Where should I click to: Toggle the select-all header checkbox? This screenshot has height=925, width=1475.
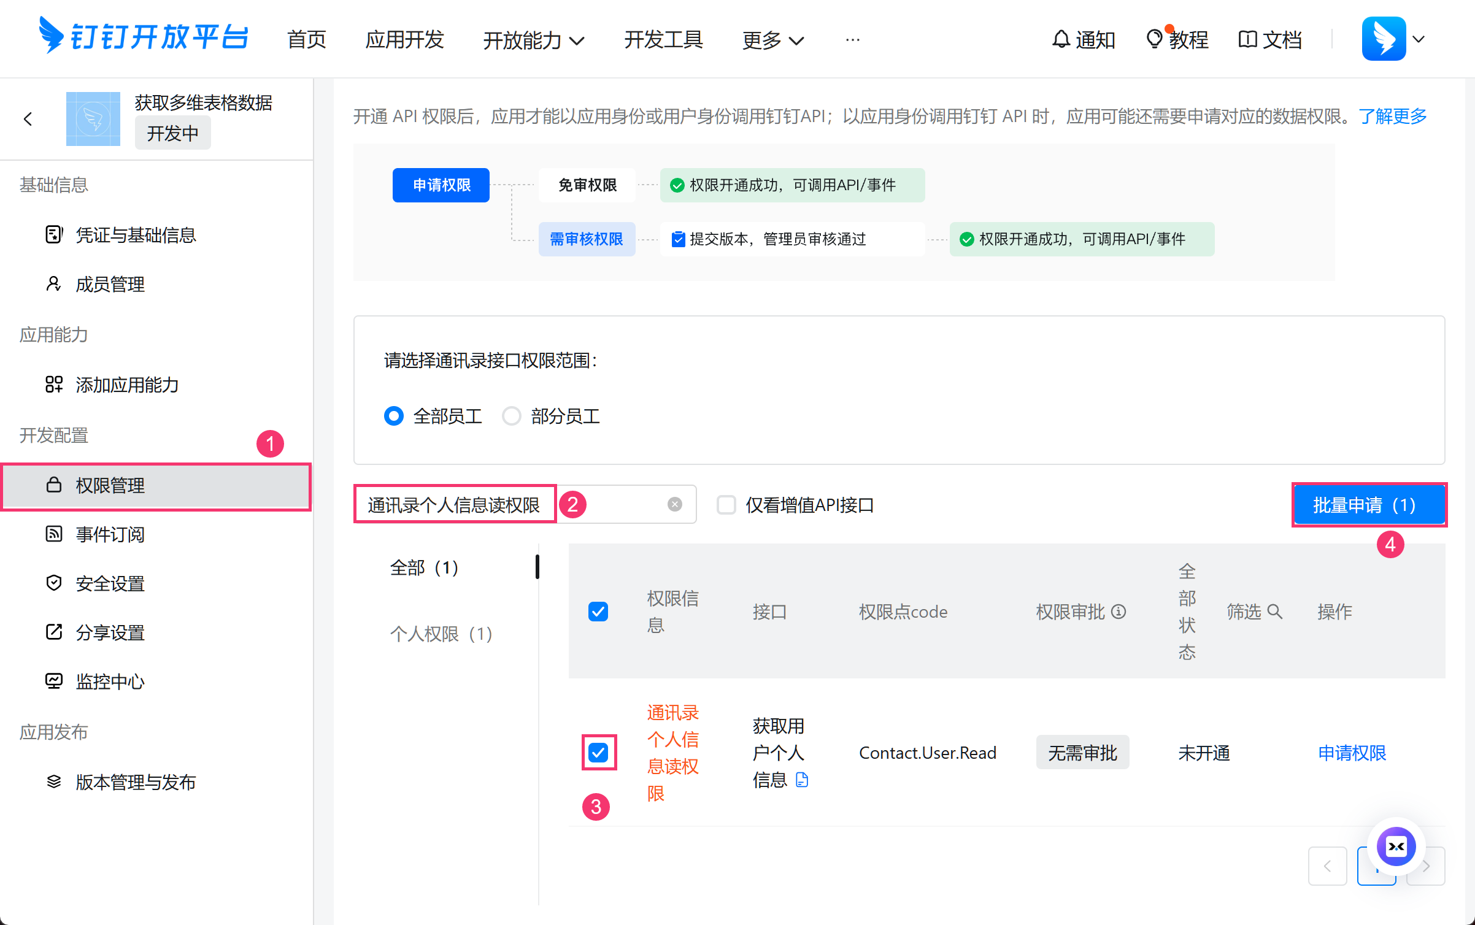[x=598, y=612]
